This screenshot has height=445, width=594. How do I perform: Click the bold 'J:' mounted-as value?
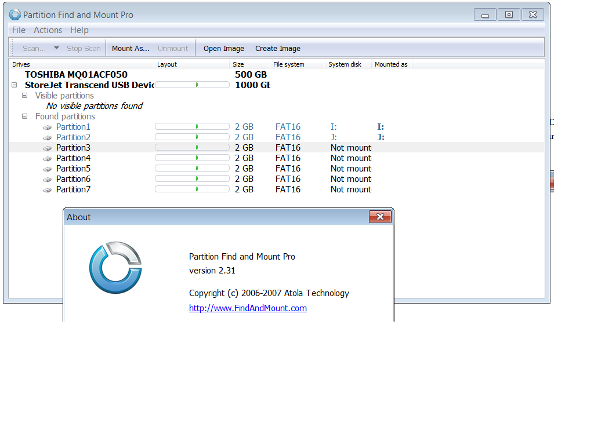[x=381, y=137]
